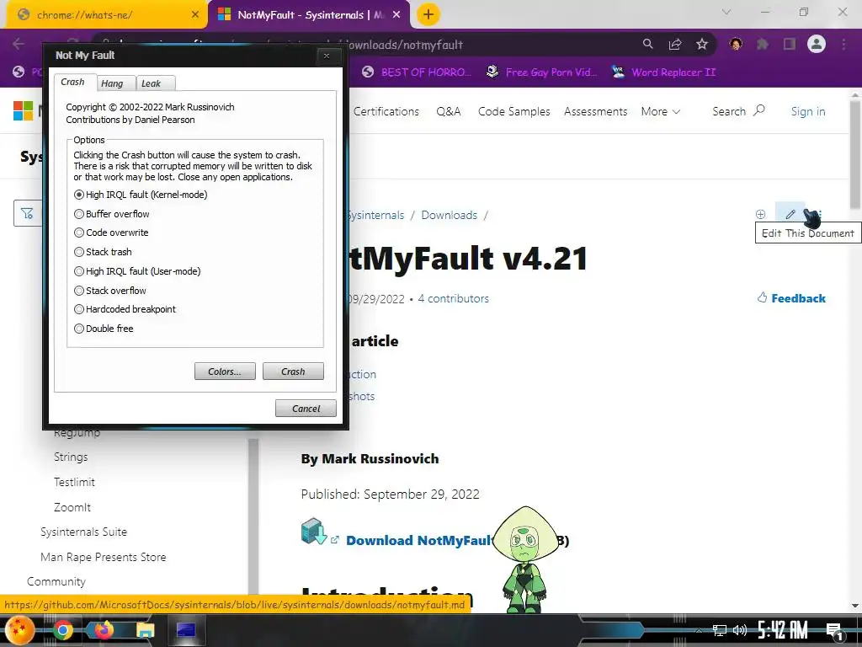
Task: Open the Extensions puzzle icon
Action: (x=763, y=44)
